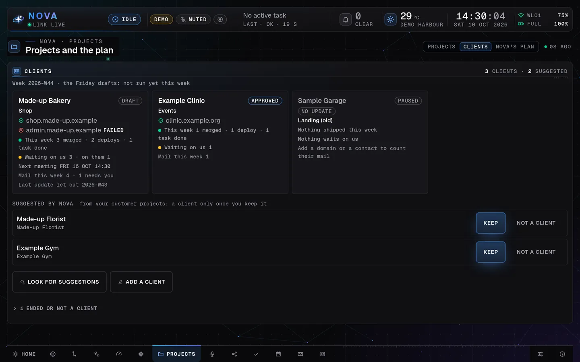Image resolution: width=580 pixels, height=362 pixels.
Task: Open the Example Clinic client card title
Action: coord(181,101)
